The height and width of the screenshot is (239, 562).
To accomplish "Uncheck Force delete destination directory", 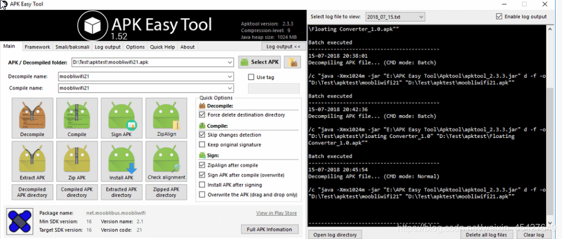I will [202, 115].
